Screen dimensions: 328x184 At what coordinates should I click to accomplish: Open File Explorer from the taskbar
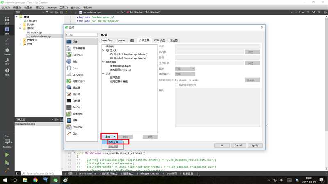pos(25,180)
